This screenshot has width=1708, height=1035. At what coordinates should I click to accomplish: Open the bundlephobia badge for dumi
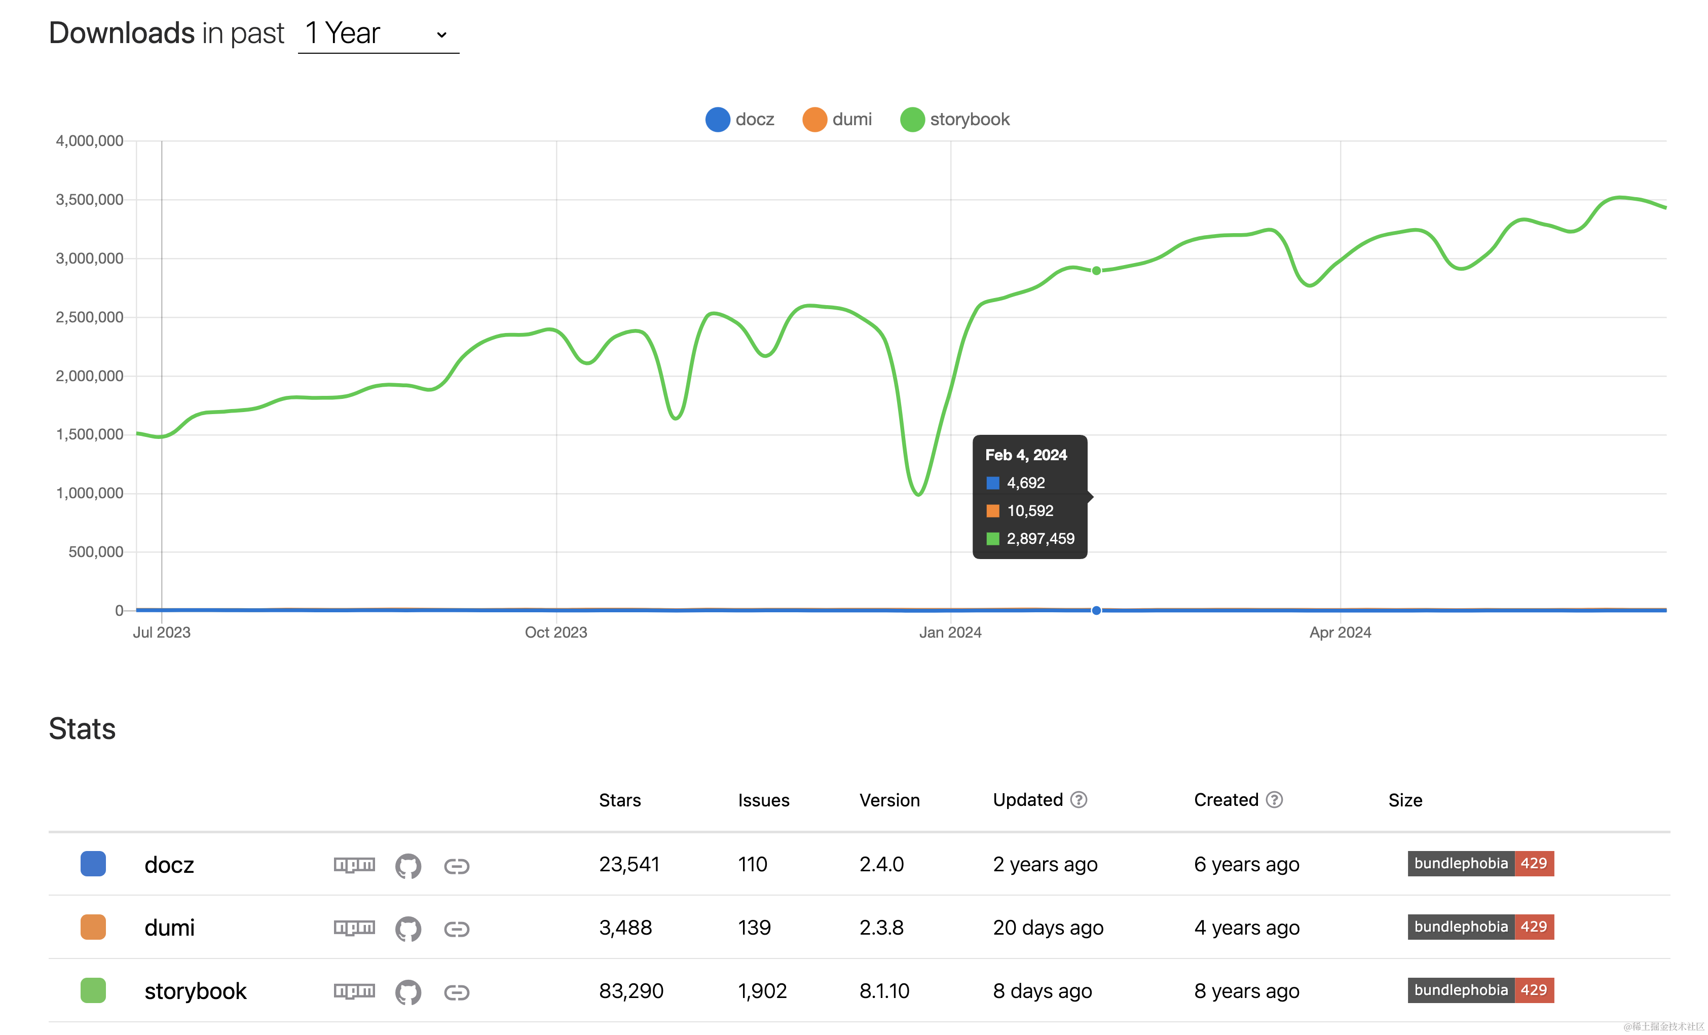pyautogui.click(x=1480, y=927)
